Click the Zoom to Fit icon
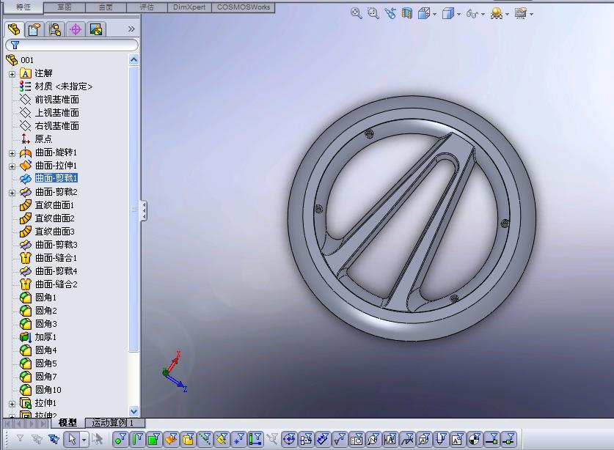614x450 pixels. coord(356,14)
